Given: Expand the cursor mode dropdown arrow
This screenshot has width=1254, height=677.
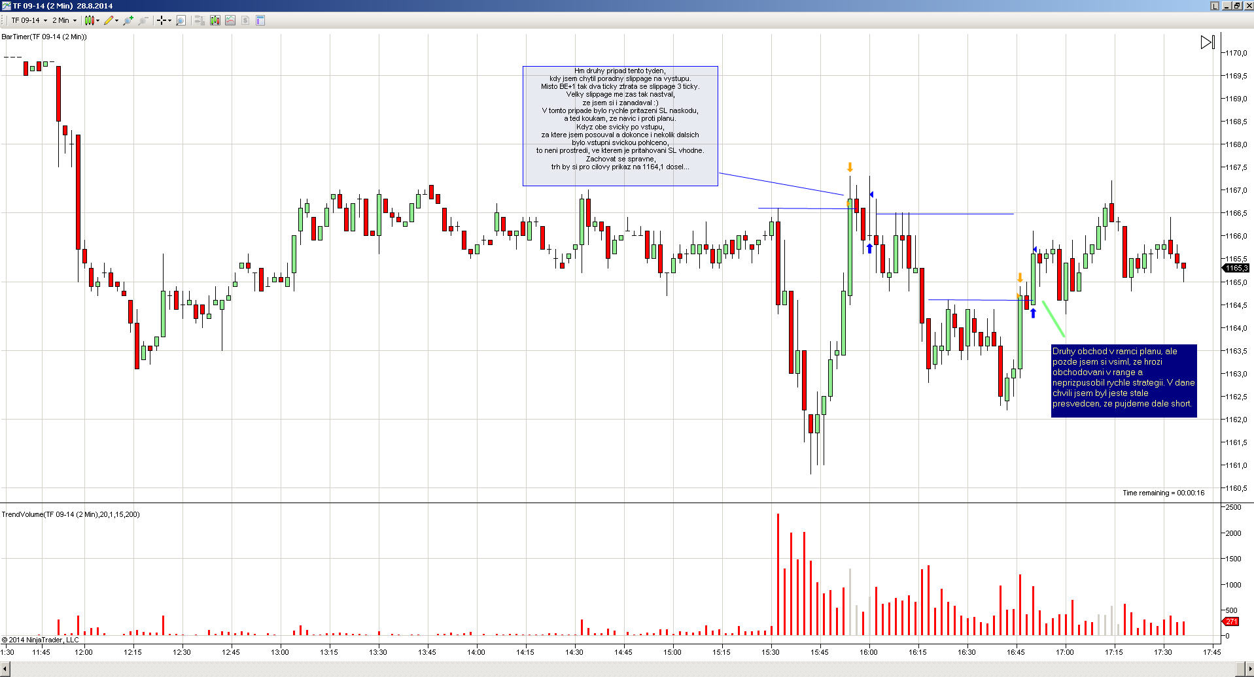Looking at the screenshot, I should [169, 20].
